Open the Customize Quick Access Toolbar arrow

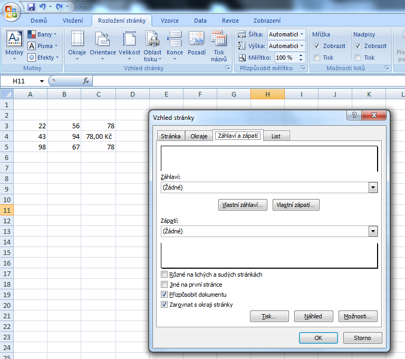pyautogui.click(x=80, y=7)
